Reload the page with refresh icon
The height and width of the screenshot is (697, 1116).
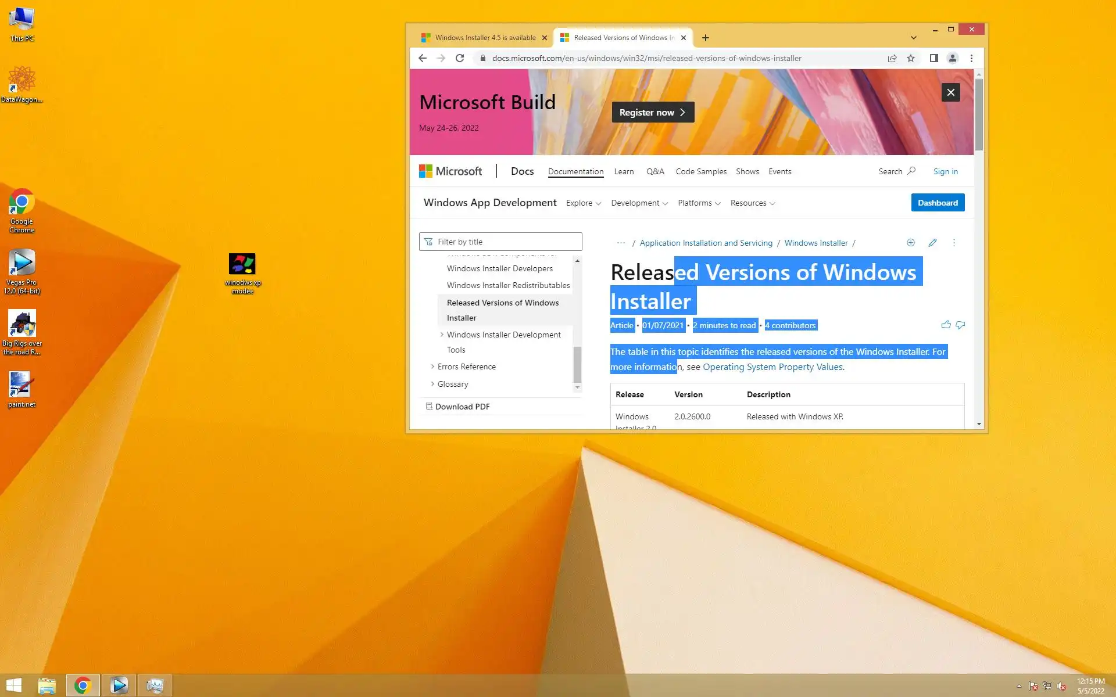[460, 58]
